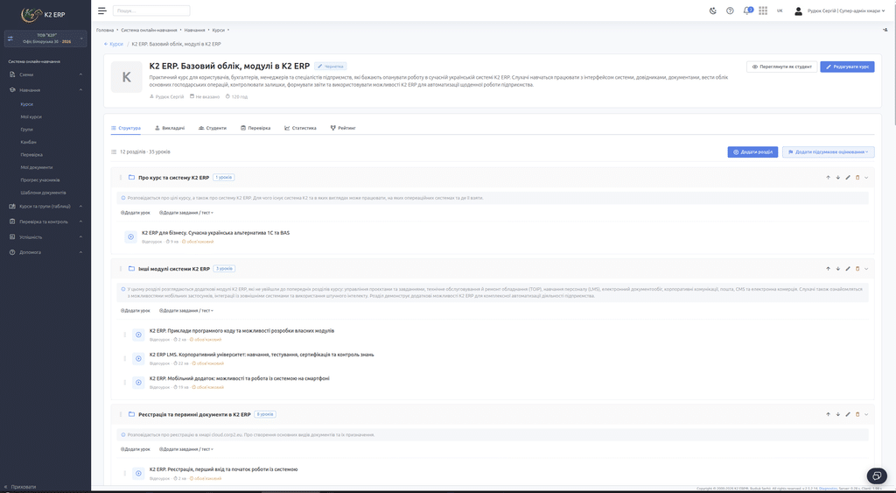Click Приховати to collapse sidebar
Screen dimensions: 896x493
20,487
